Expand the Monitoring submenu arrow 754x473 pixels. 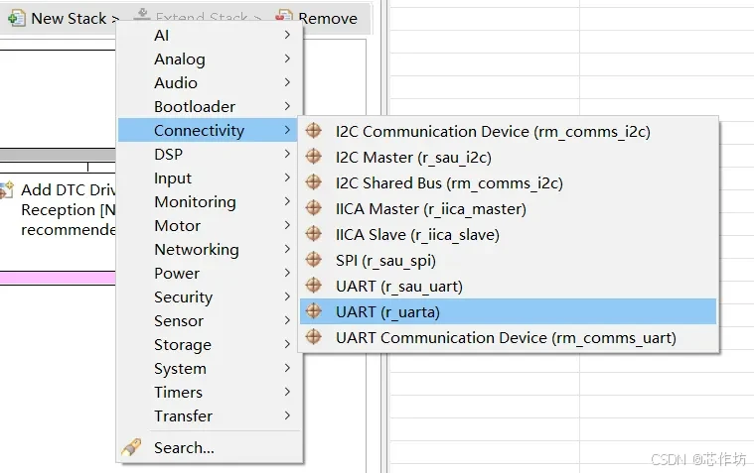287,201
